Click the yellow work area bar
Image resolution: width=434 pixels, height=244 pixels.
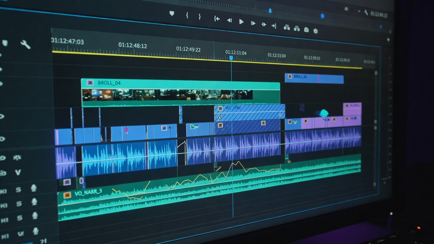[x=207, y=60]
